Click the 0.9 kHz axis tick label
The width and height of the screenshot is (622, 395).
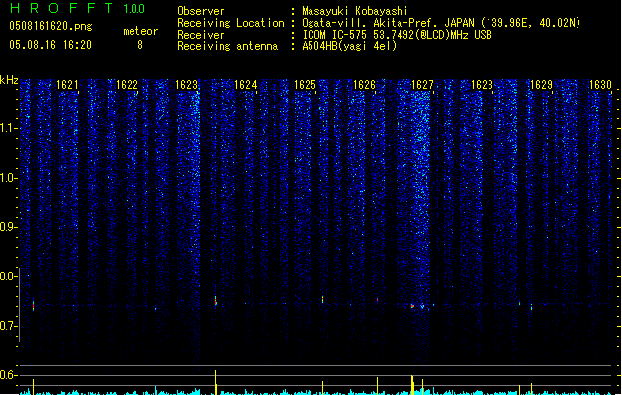[x=9, y=227]
